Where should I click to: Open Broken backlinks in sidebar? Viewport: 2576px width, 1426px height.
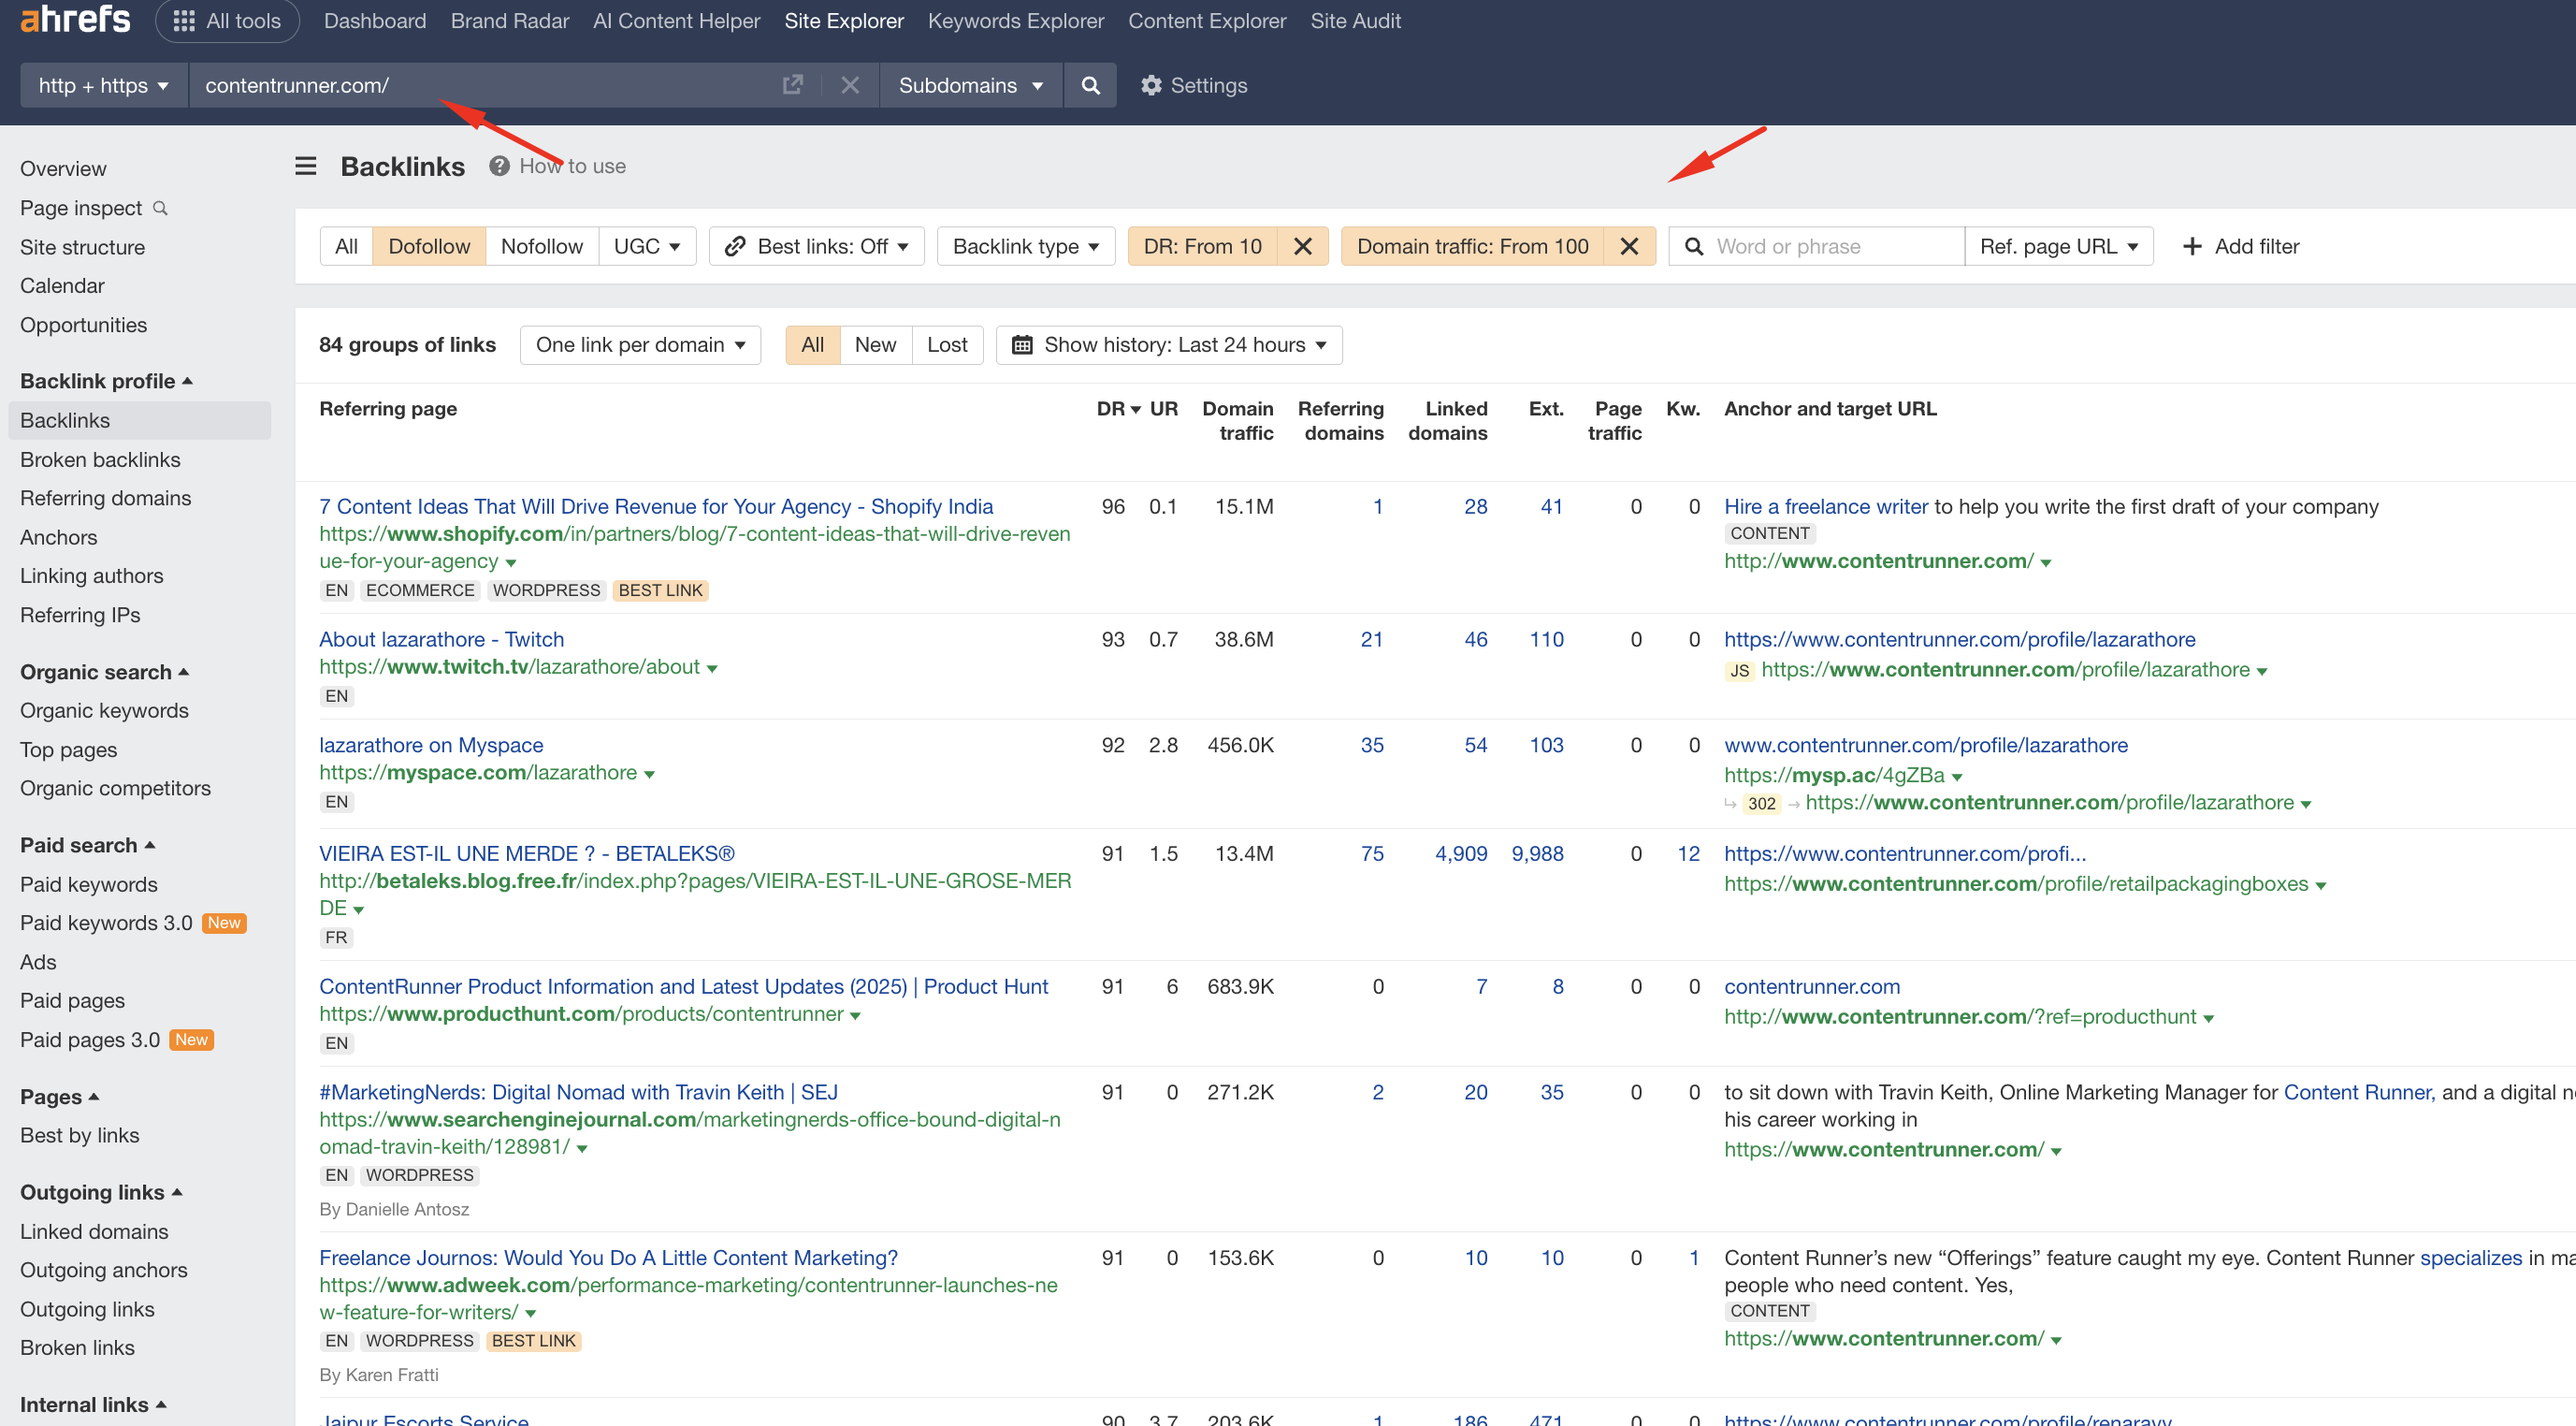click(x=100, y=459)
